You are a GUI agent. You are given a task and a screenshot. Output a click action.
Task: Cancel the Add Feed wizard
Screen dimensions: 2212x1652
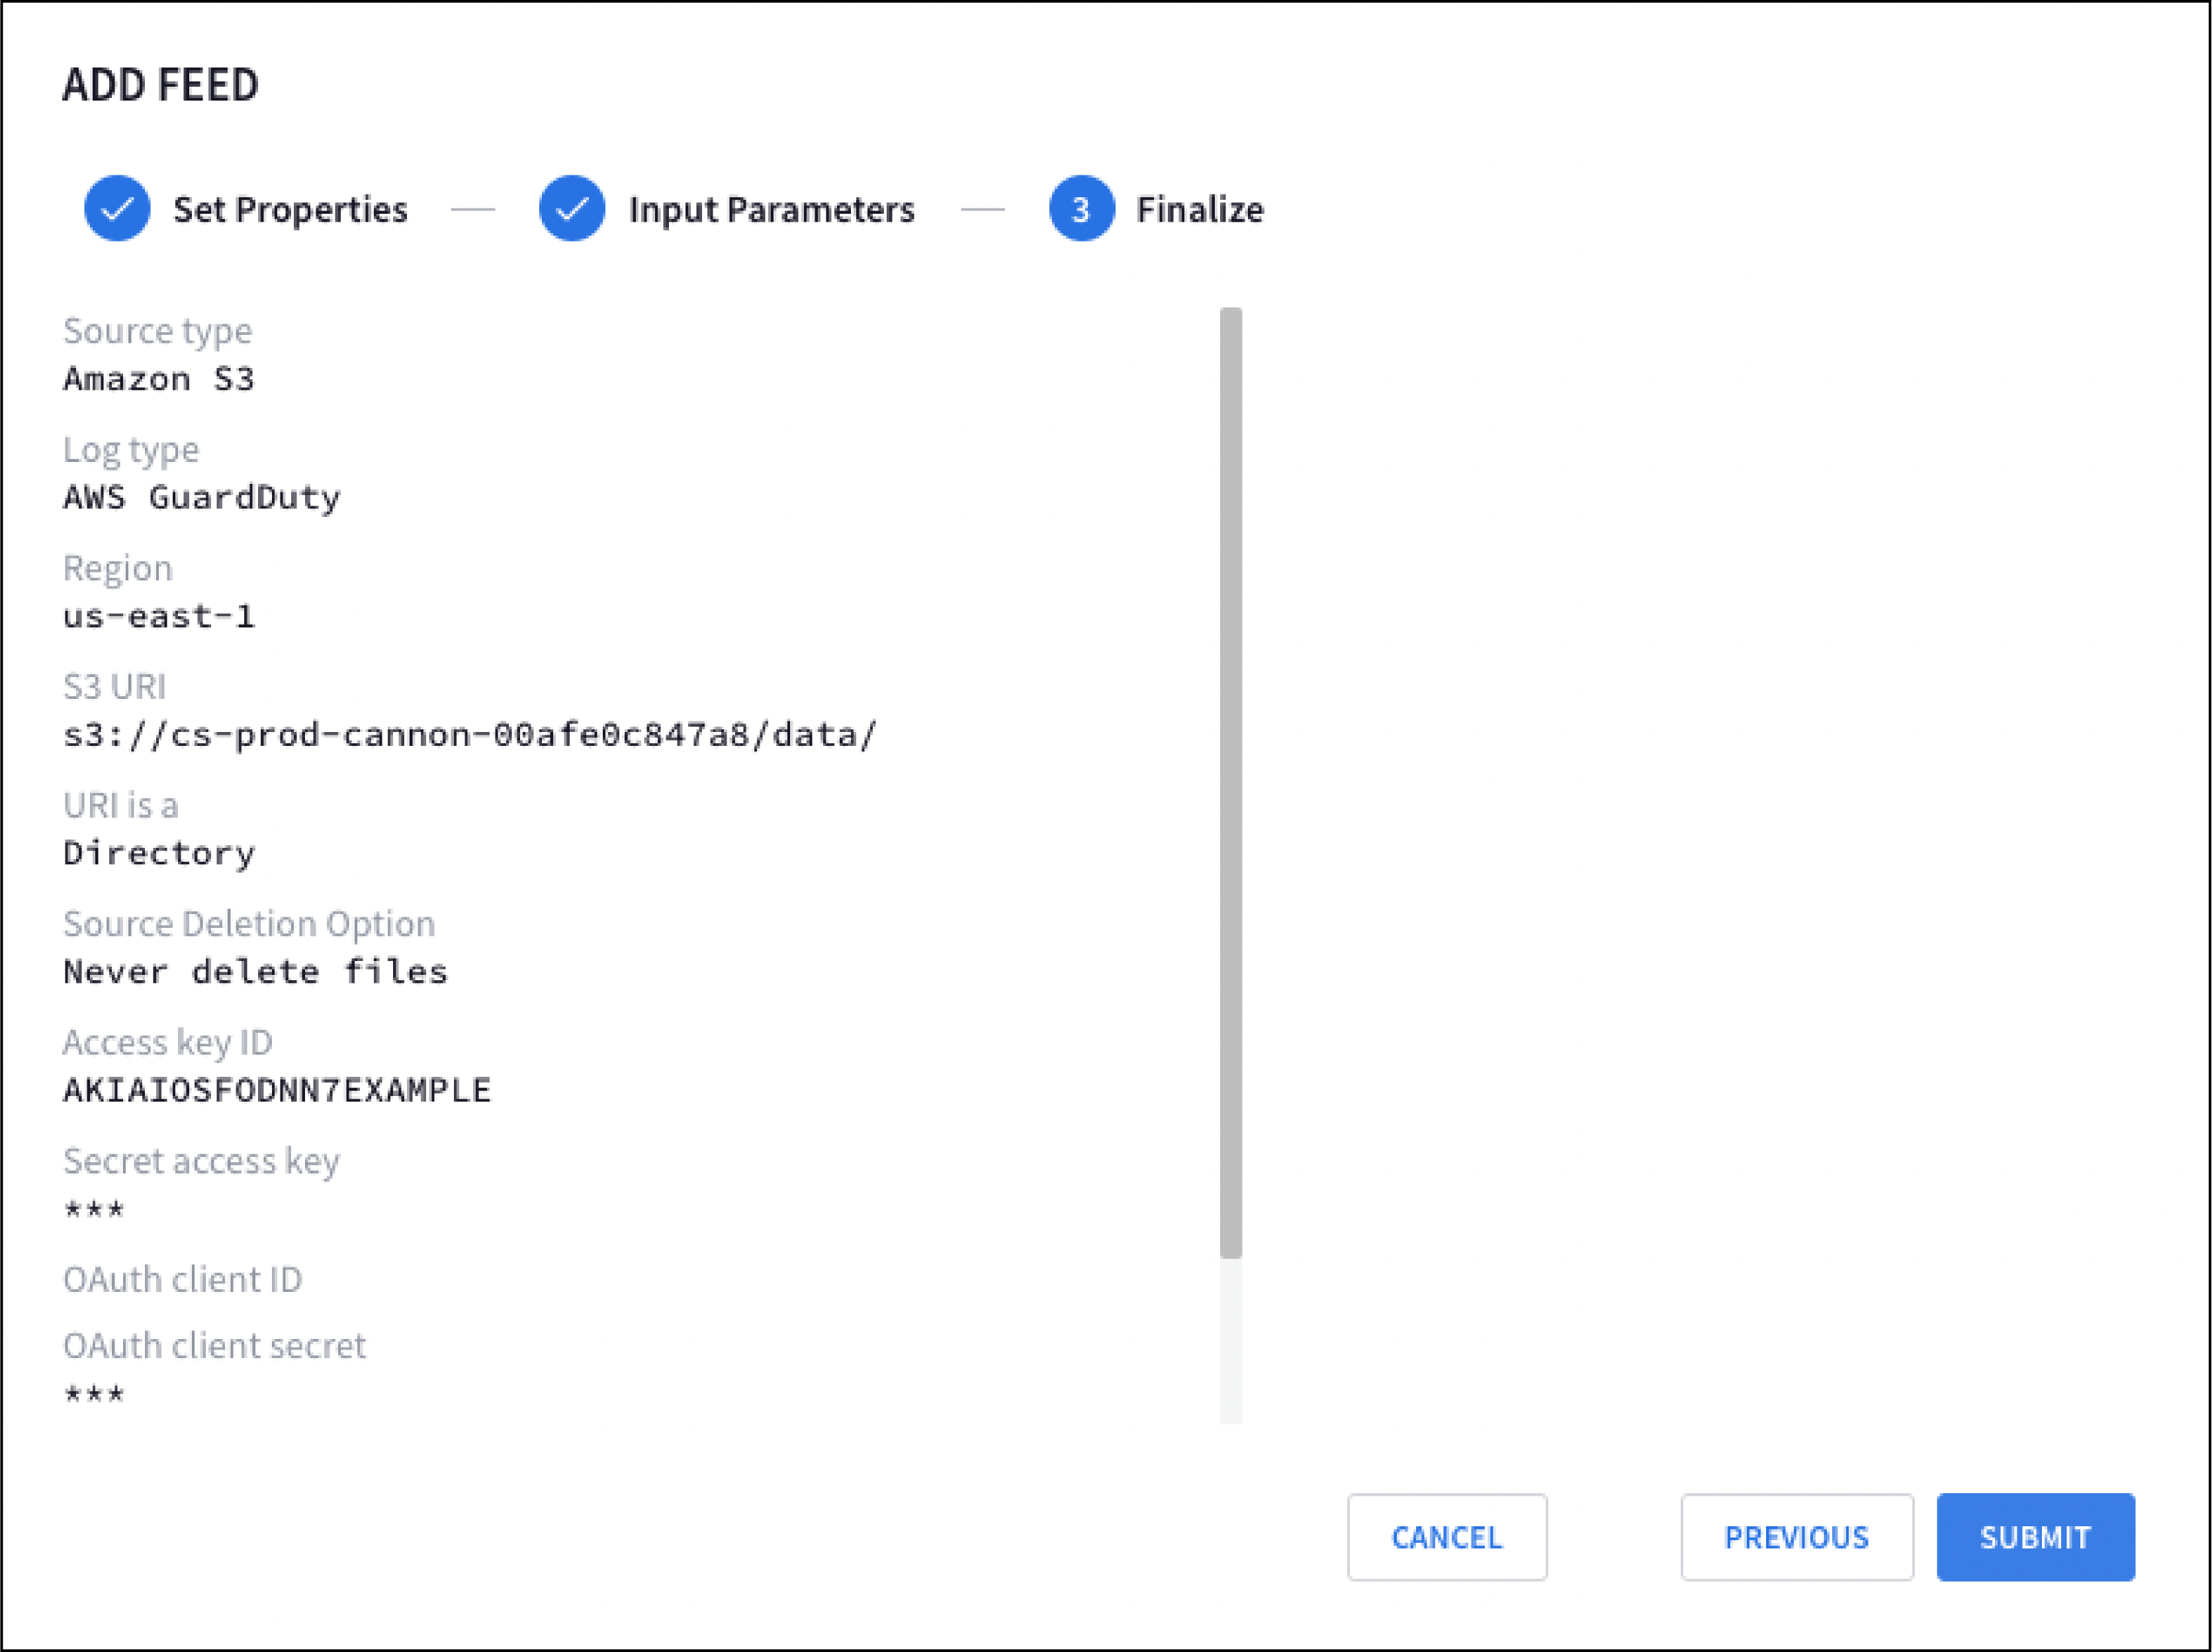coord(1448,1534)
